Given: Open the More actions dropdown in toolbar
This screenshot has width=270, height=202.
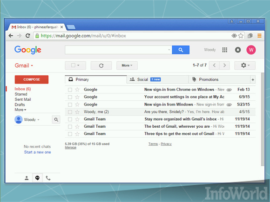Looking at the screenshot, I should [x=127, y=65].
